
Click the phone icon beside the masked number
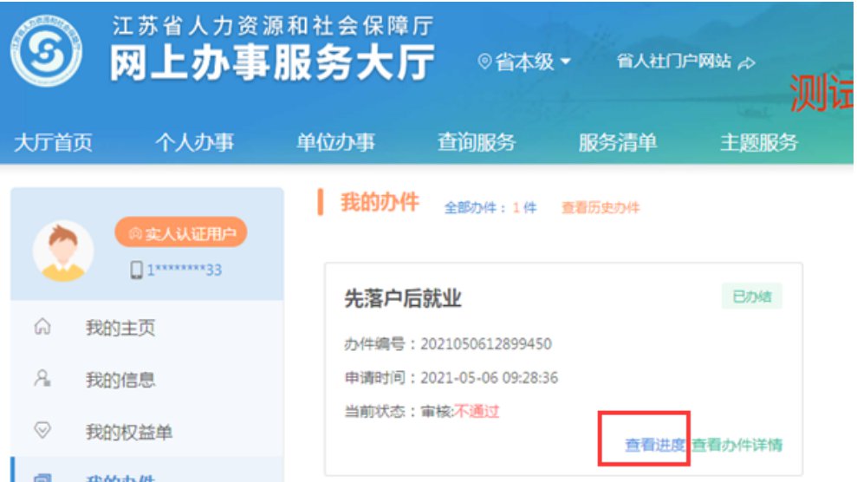136,270
